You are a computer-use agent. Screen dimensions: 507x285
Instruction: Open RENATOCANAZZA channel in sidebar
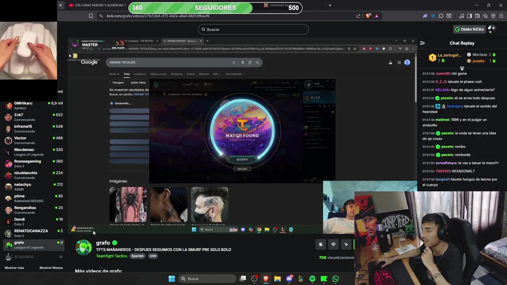coord(33,233)
